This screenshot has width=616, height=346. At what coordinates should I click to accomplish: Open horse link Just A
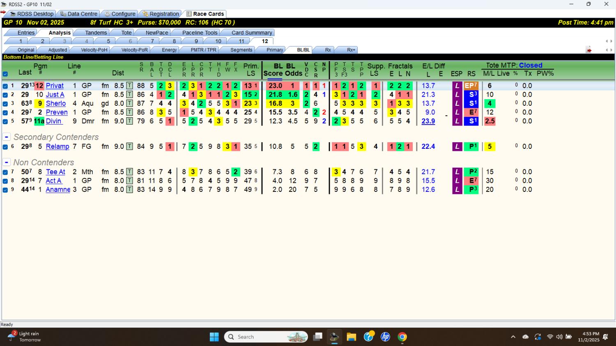pos(55,95)
